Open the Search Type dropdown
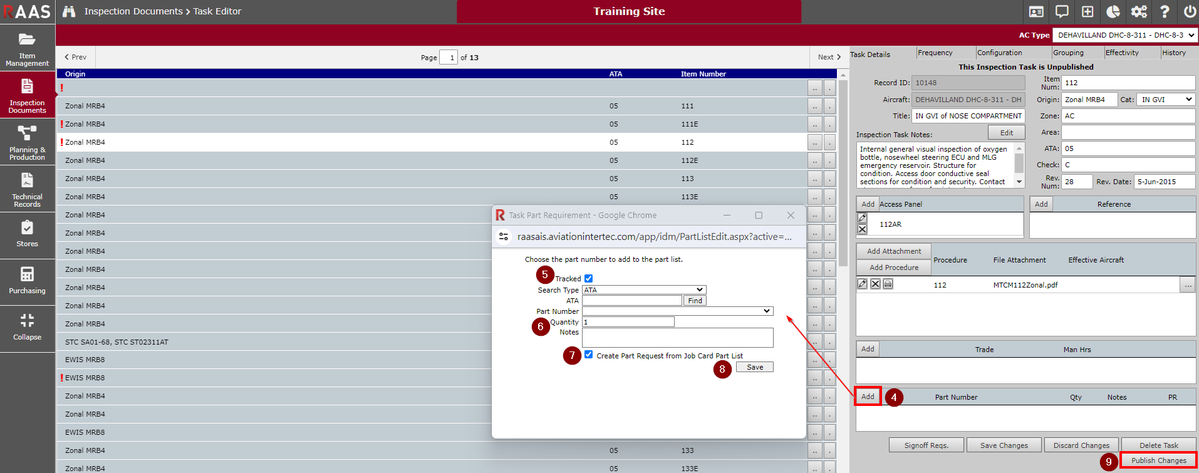Image resolution: width=1199 pixels, height=473 pixels. [x=643, y=290]
